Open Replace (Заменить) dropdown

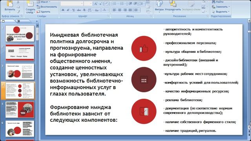point(221,7)
